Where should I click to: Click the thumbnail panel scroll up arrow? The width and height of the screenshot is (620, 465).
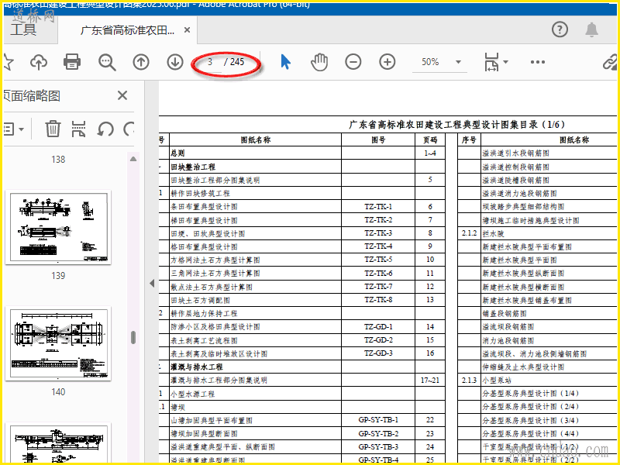(x=133, y=159)
